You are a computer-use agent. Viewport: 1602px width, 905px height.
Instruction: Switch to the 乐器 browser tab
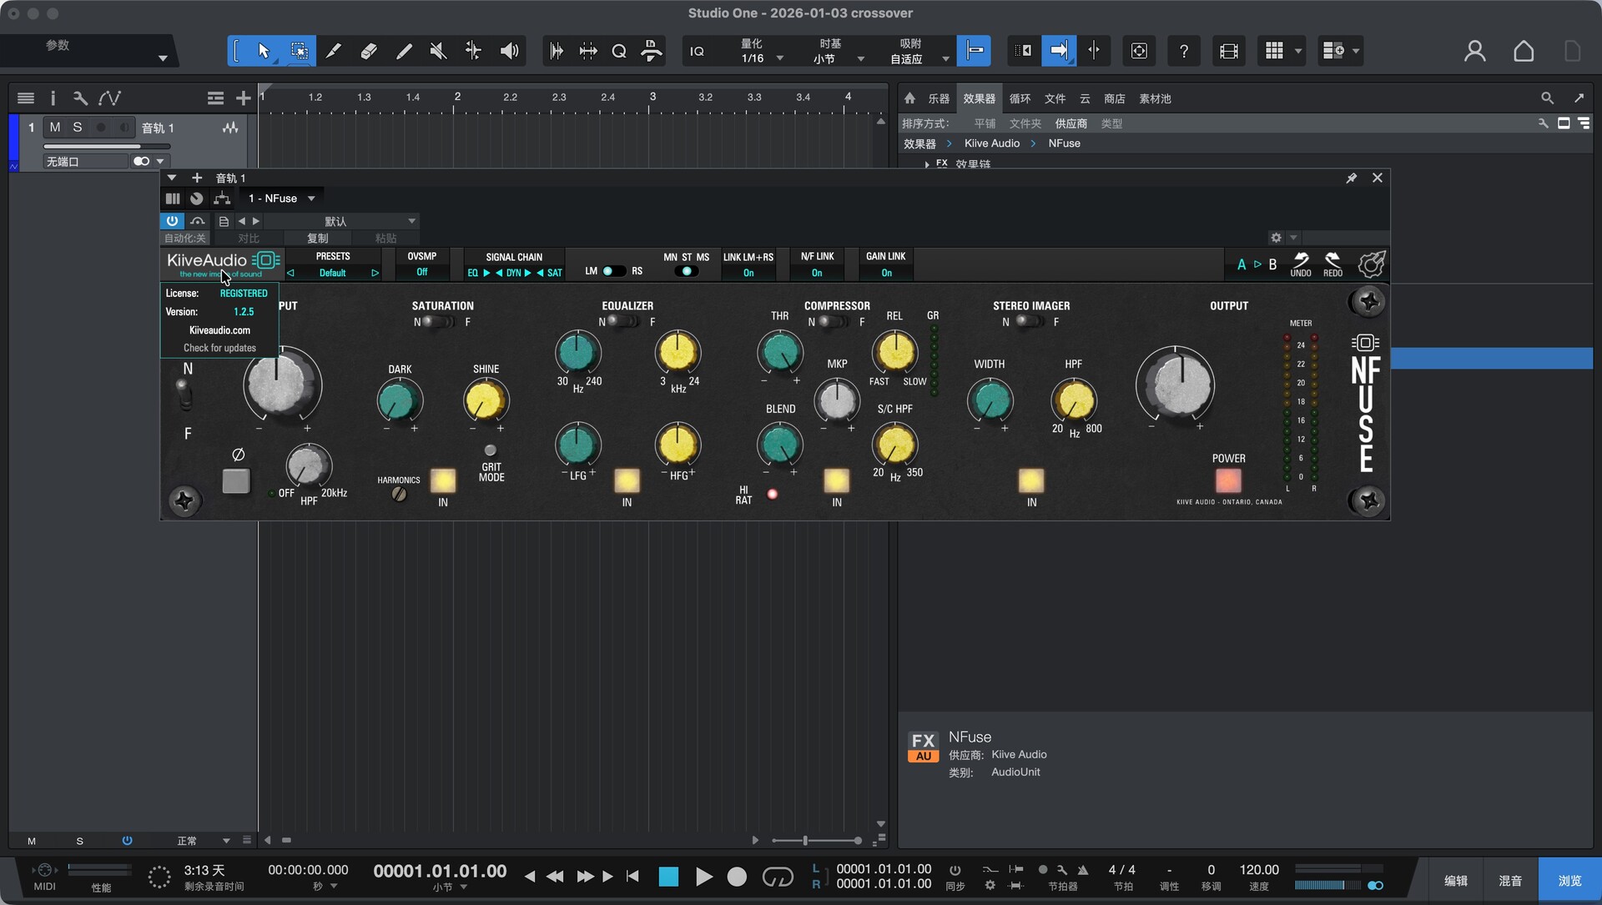point(939,98)
